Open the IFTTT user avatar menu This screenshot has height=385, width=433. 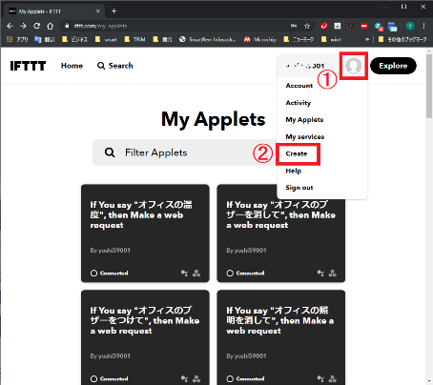click(x=354, y=66)
